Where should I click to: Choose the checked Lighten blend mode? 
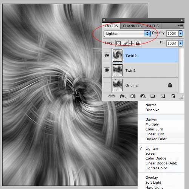[152, 149]
